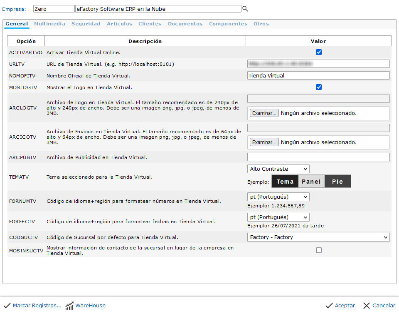Expand the Factory - Factory sucursal dropdown
Image resolution: width=399 pixels, height=314 pixels.
(x=318, y=237)
